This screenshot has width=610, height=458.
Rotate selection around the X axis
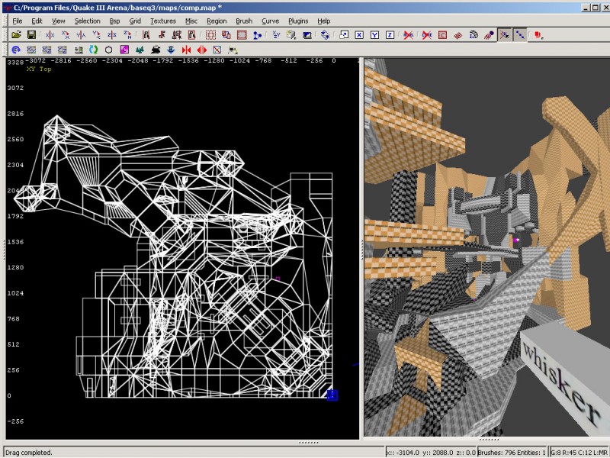pyautogui.click(x=66, y=35)
